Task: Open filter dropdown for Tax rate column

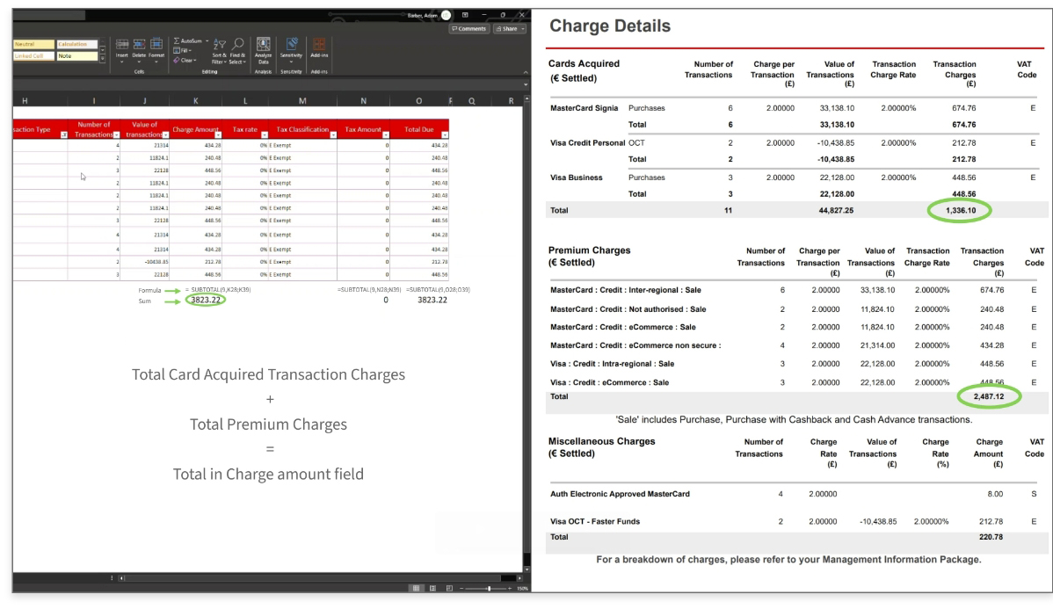Action: point(264,135)
